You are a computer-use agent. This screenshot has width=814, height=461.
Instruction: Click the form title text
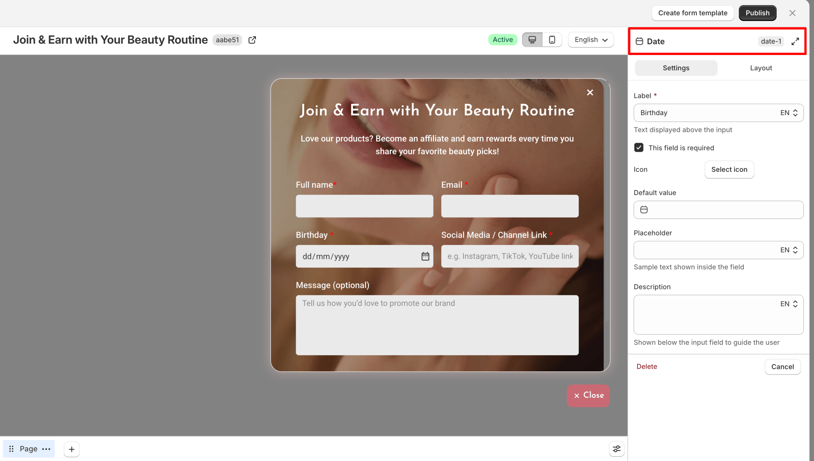pyautogui.click(x=110, y=40)
